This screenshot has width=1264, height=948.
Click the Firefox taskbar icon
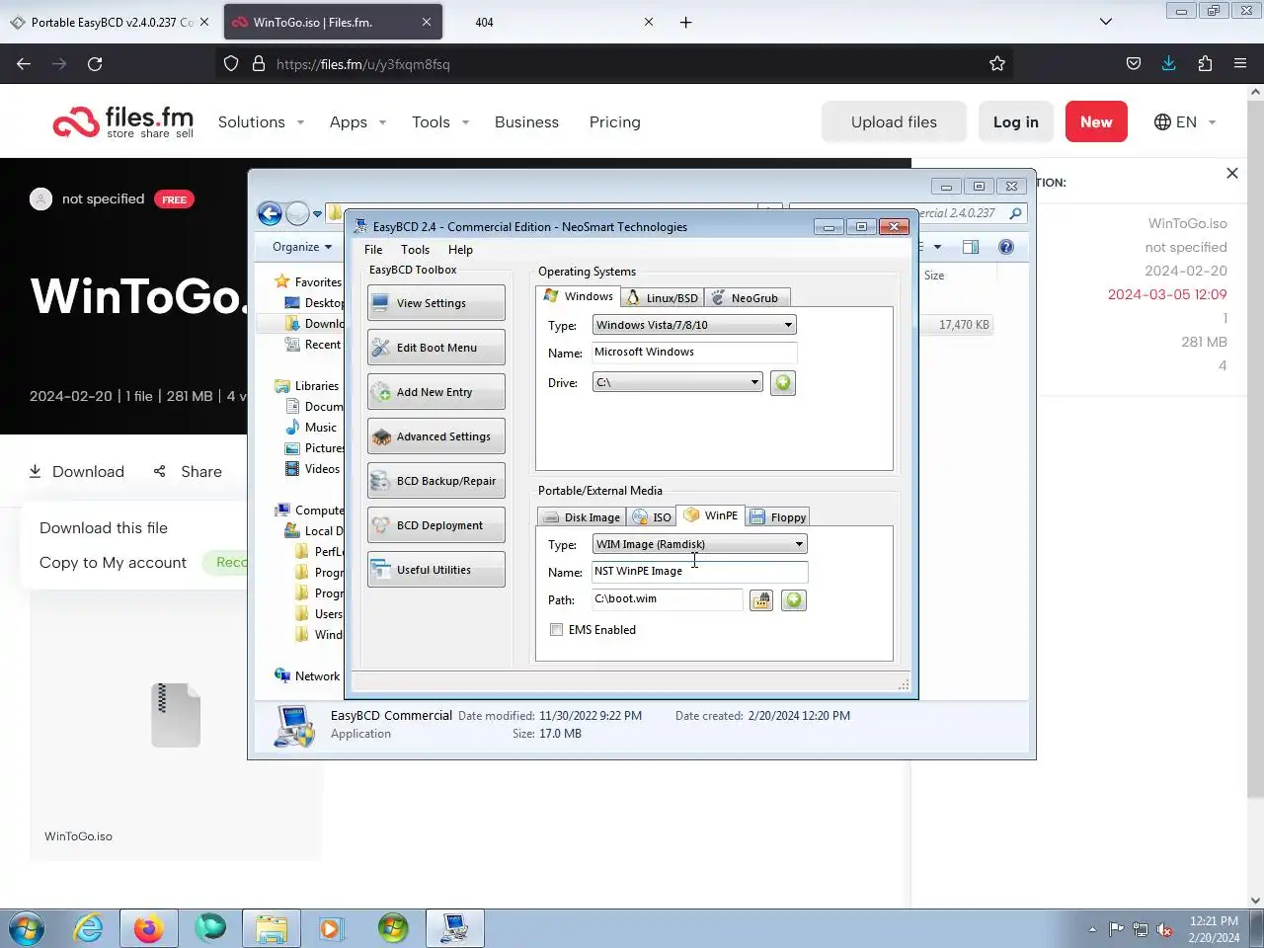pos(149,929)
